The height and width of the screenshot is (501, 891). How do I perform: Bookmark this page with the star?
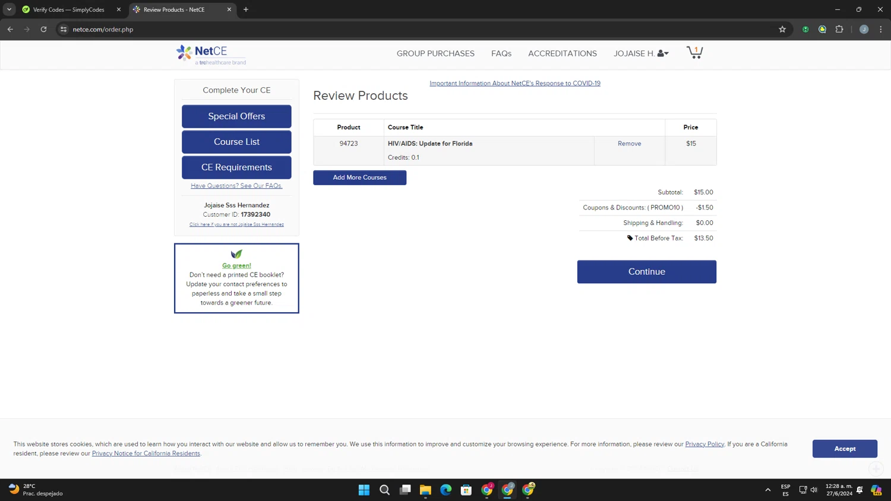point(782,29)
